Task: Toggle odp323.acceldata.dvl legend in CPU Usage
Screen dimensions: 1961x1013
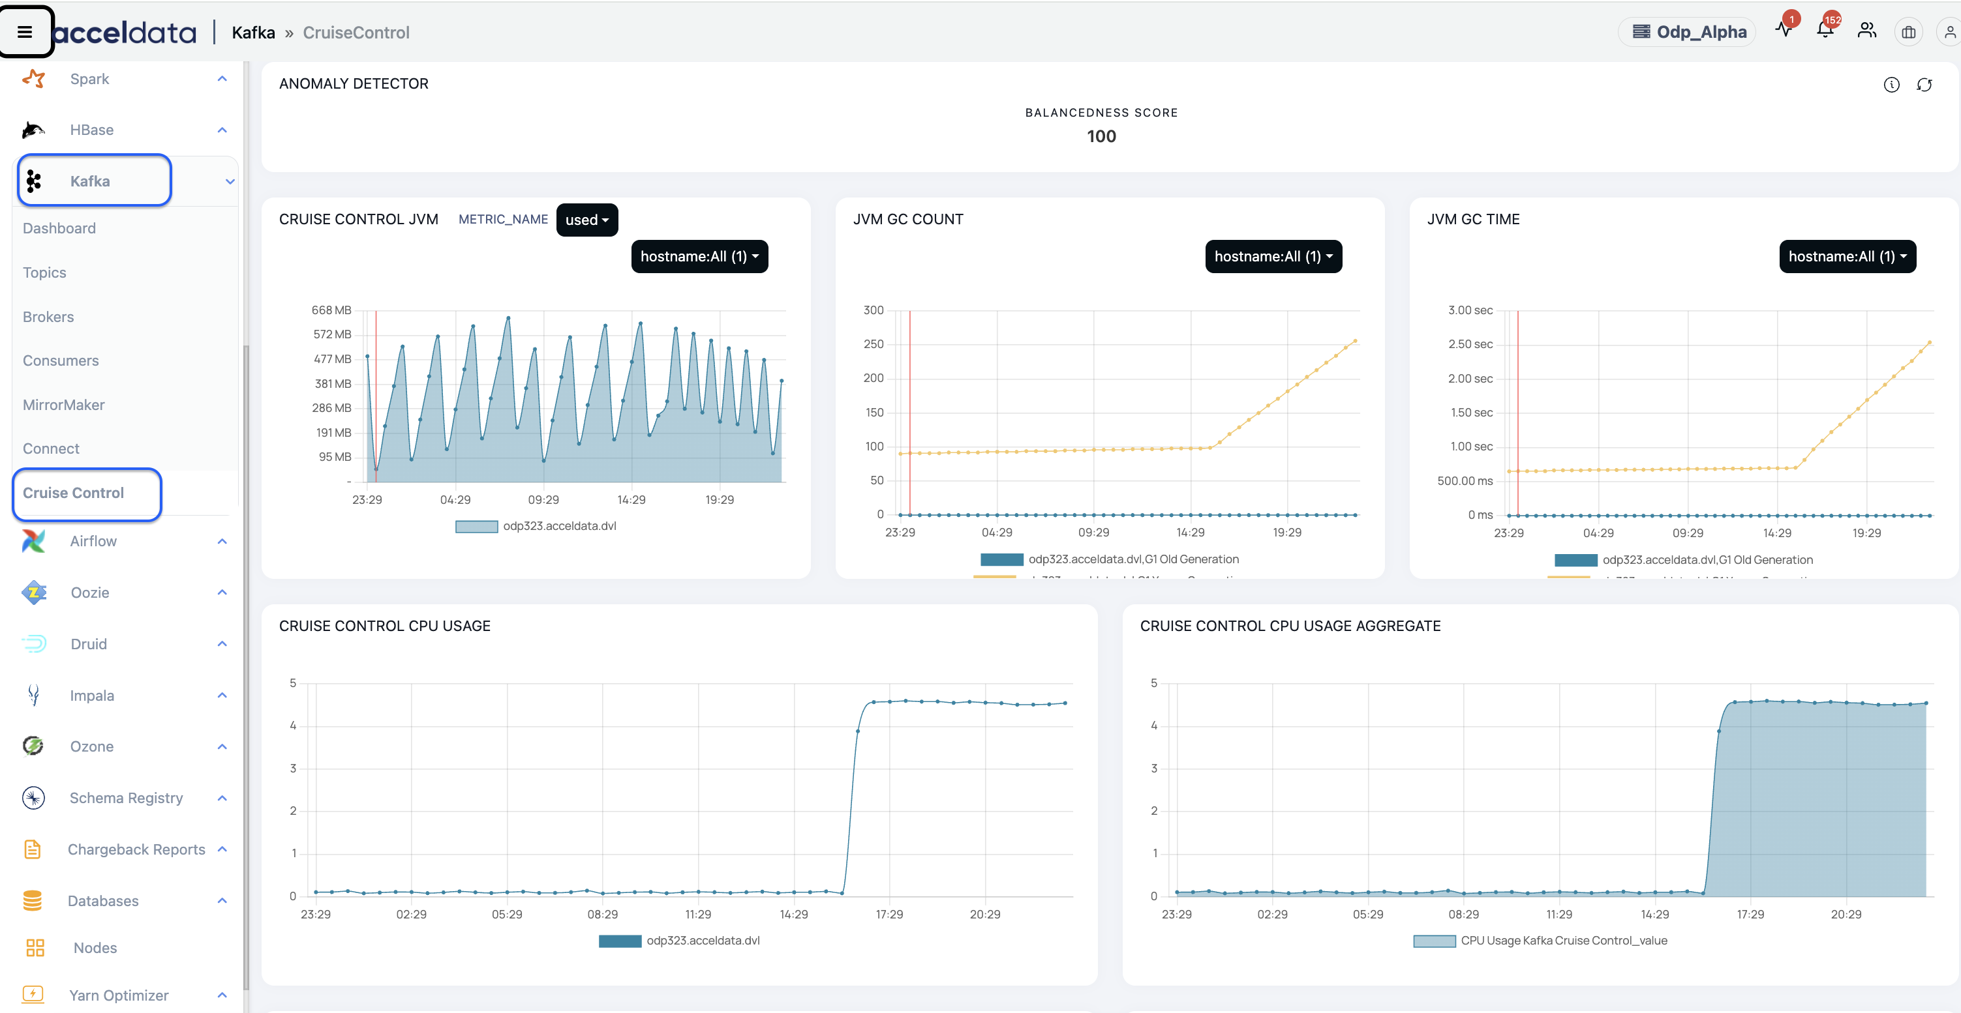Action: pyautogui.click(x=679, y=941)
